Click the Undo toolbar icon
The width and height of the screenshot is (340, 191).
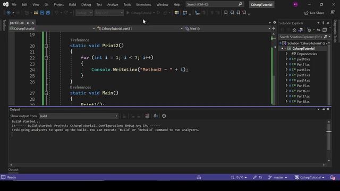(x=56, y=13)
